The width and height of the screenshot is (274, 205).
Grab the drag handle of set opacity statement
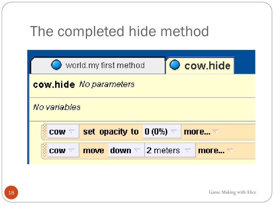pyautogui.click(x=45, y=131)
